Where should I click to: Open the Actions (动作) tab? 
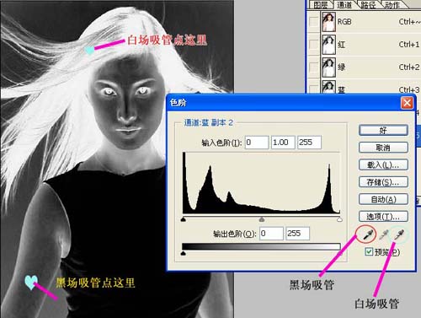click(x=392, y=4)
